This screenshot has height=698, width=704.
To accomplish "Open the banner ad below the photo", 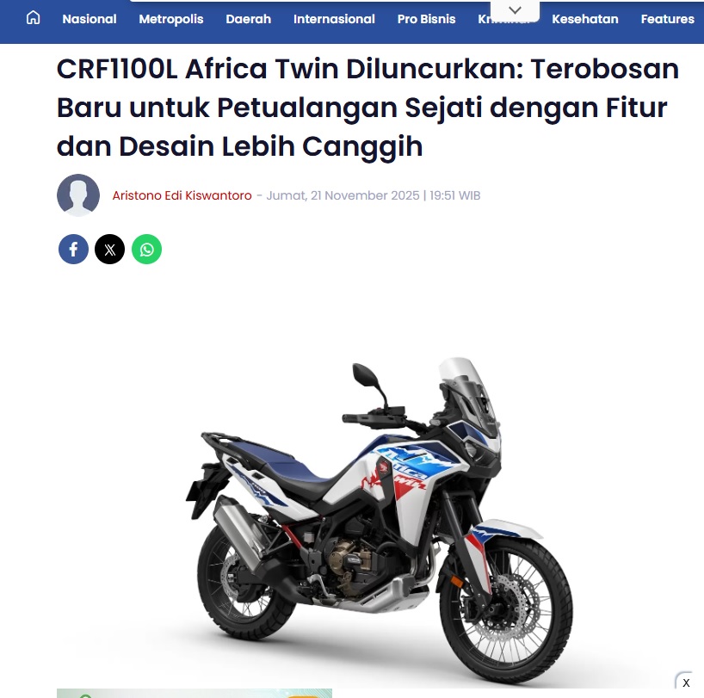I will [195, 693].
